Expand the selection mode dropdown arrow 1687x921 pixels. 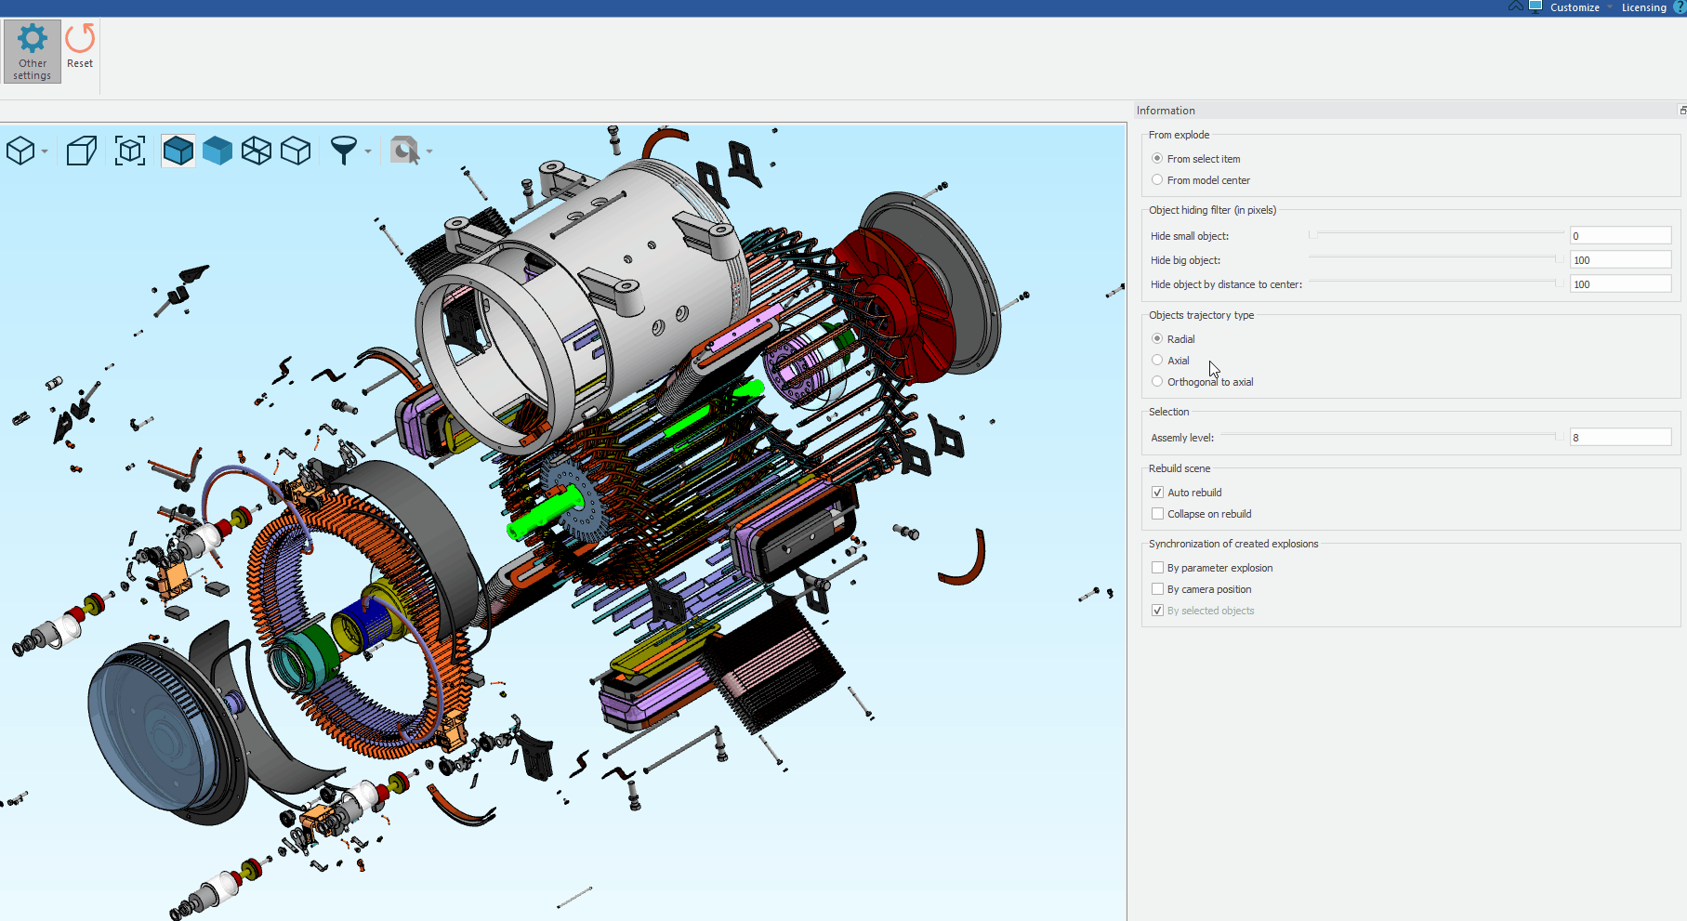coord(429,151)
